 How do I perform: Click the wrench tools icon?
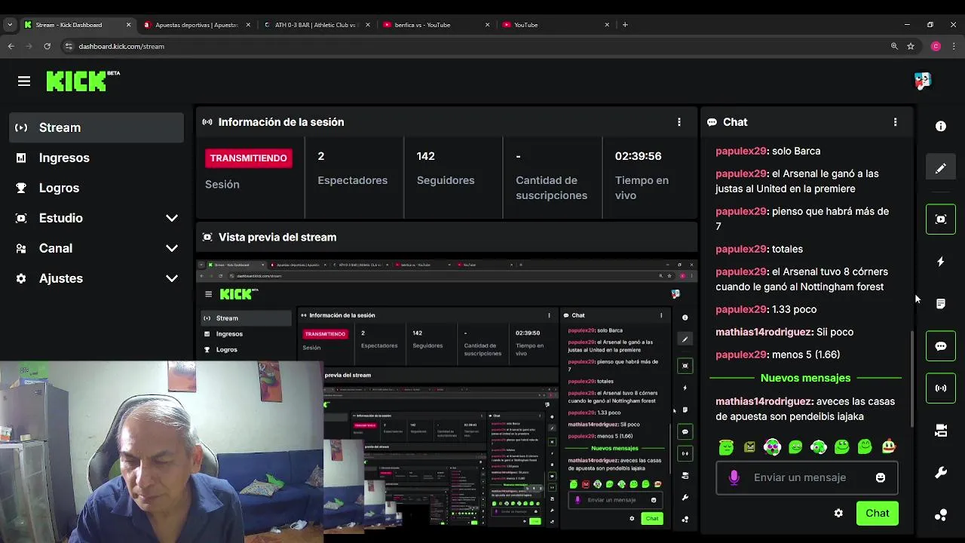click(x=941, y=473)
